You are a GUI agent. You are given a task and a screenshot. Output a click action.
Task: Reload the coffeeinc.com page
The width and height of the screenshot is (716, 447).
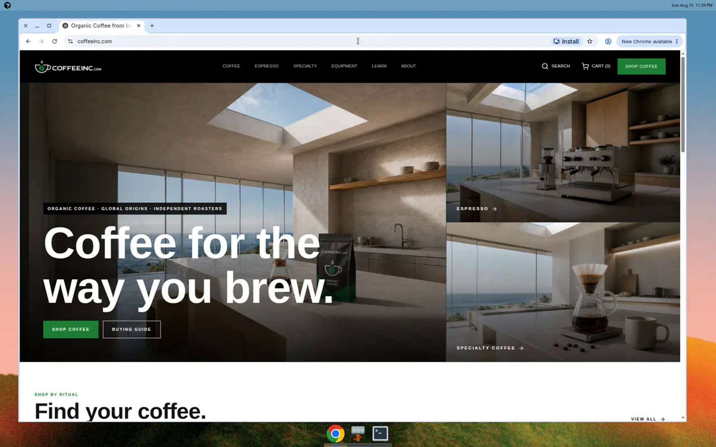55,41
